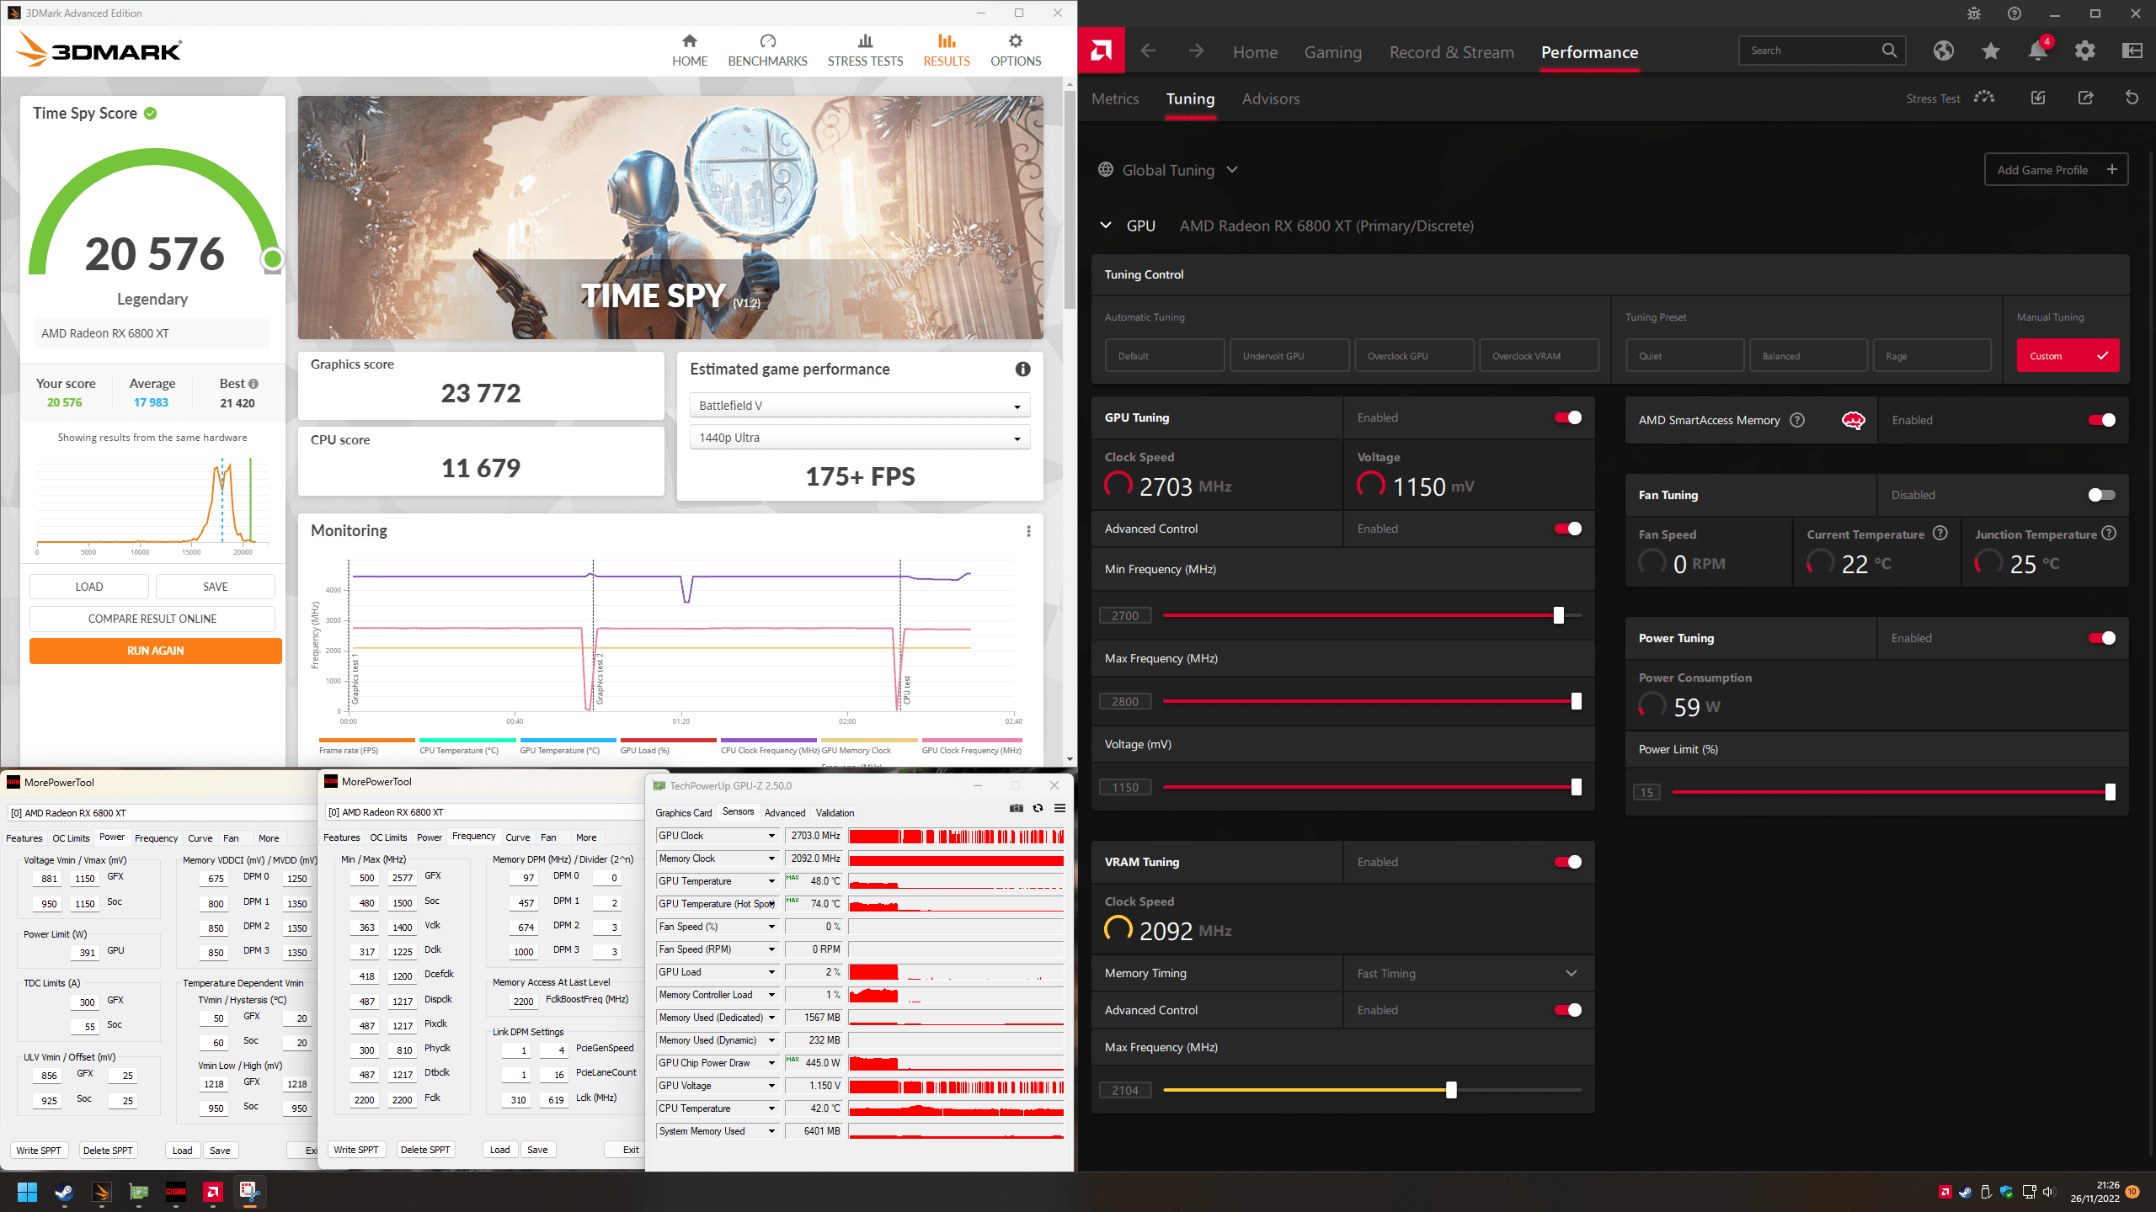Click estimated game performance info icon

tap(1022, 369)
